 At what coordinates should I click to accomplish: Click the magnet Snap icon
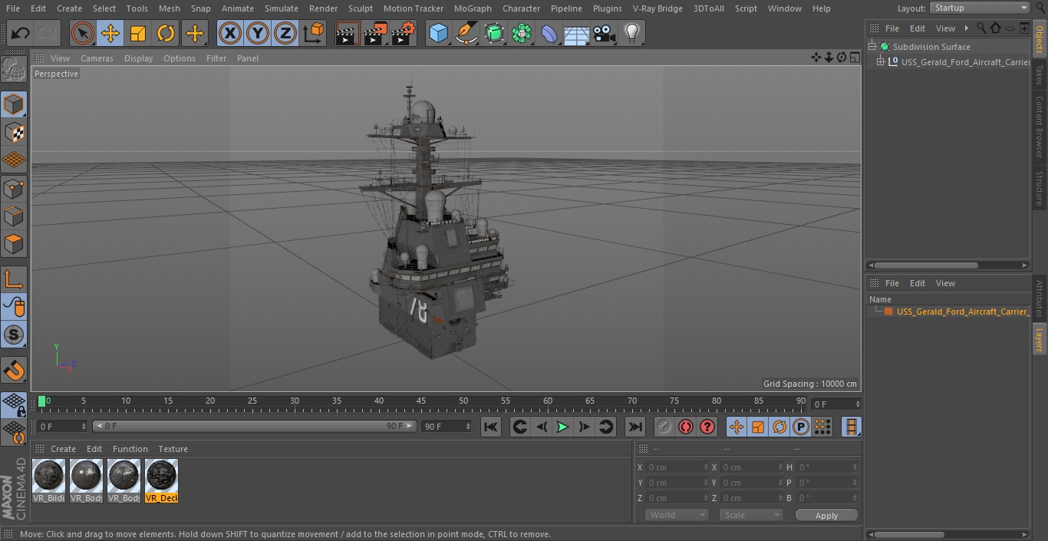coord(14,370)
